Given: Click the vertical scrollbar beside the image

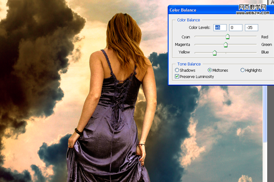Looking at the screenshot, I should coord(265,114).
